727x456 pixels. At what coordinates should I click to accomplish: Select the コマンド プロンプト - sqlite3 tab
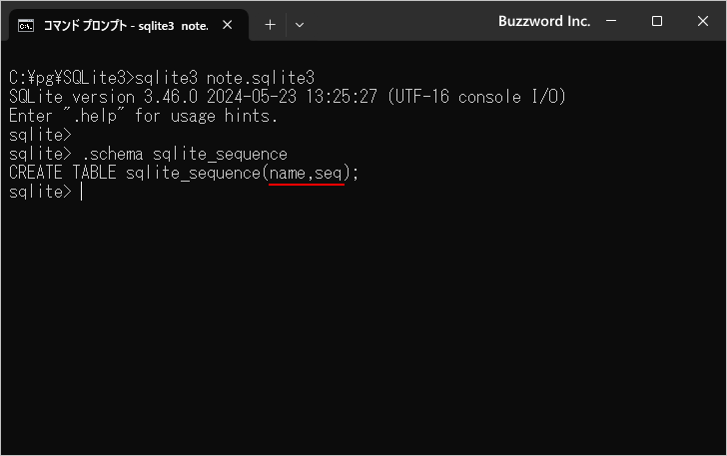pos(125,25)
